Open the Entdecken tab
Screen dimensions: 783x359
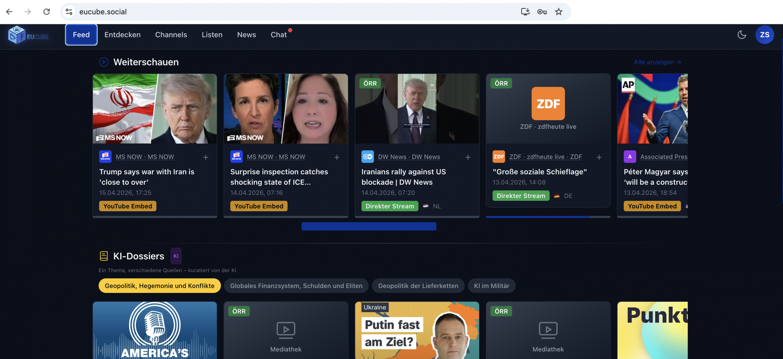(123, 35)
